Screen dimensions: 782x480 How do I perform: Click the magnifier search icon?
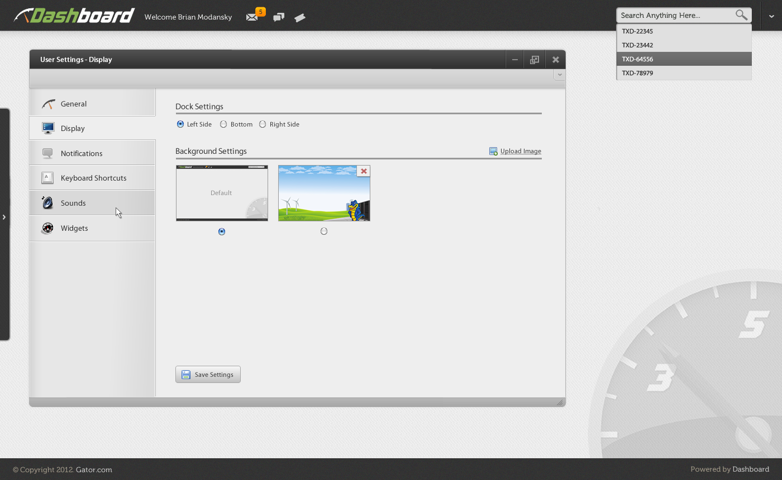coord(741,15)
